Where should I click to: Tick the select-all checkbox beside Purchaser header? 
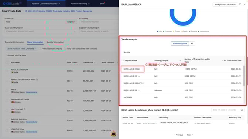point(7,62)
